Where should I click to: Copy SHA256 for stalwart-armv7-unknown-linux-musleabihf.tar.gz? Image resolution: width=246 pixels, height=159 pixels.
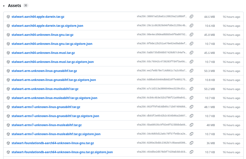coord(191,125)
